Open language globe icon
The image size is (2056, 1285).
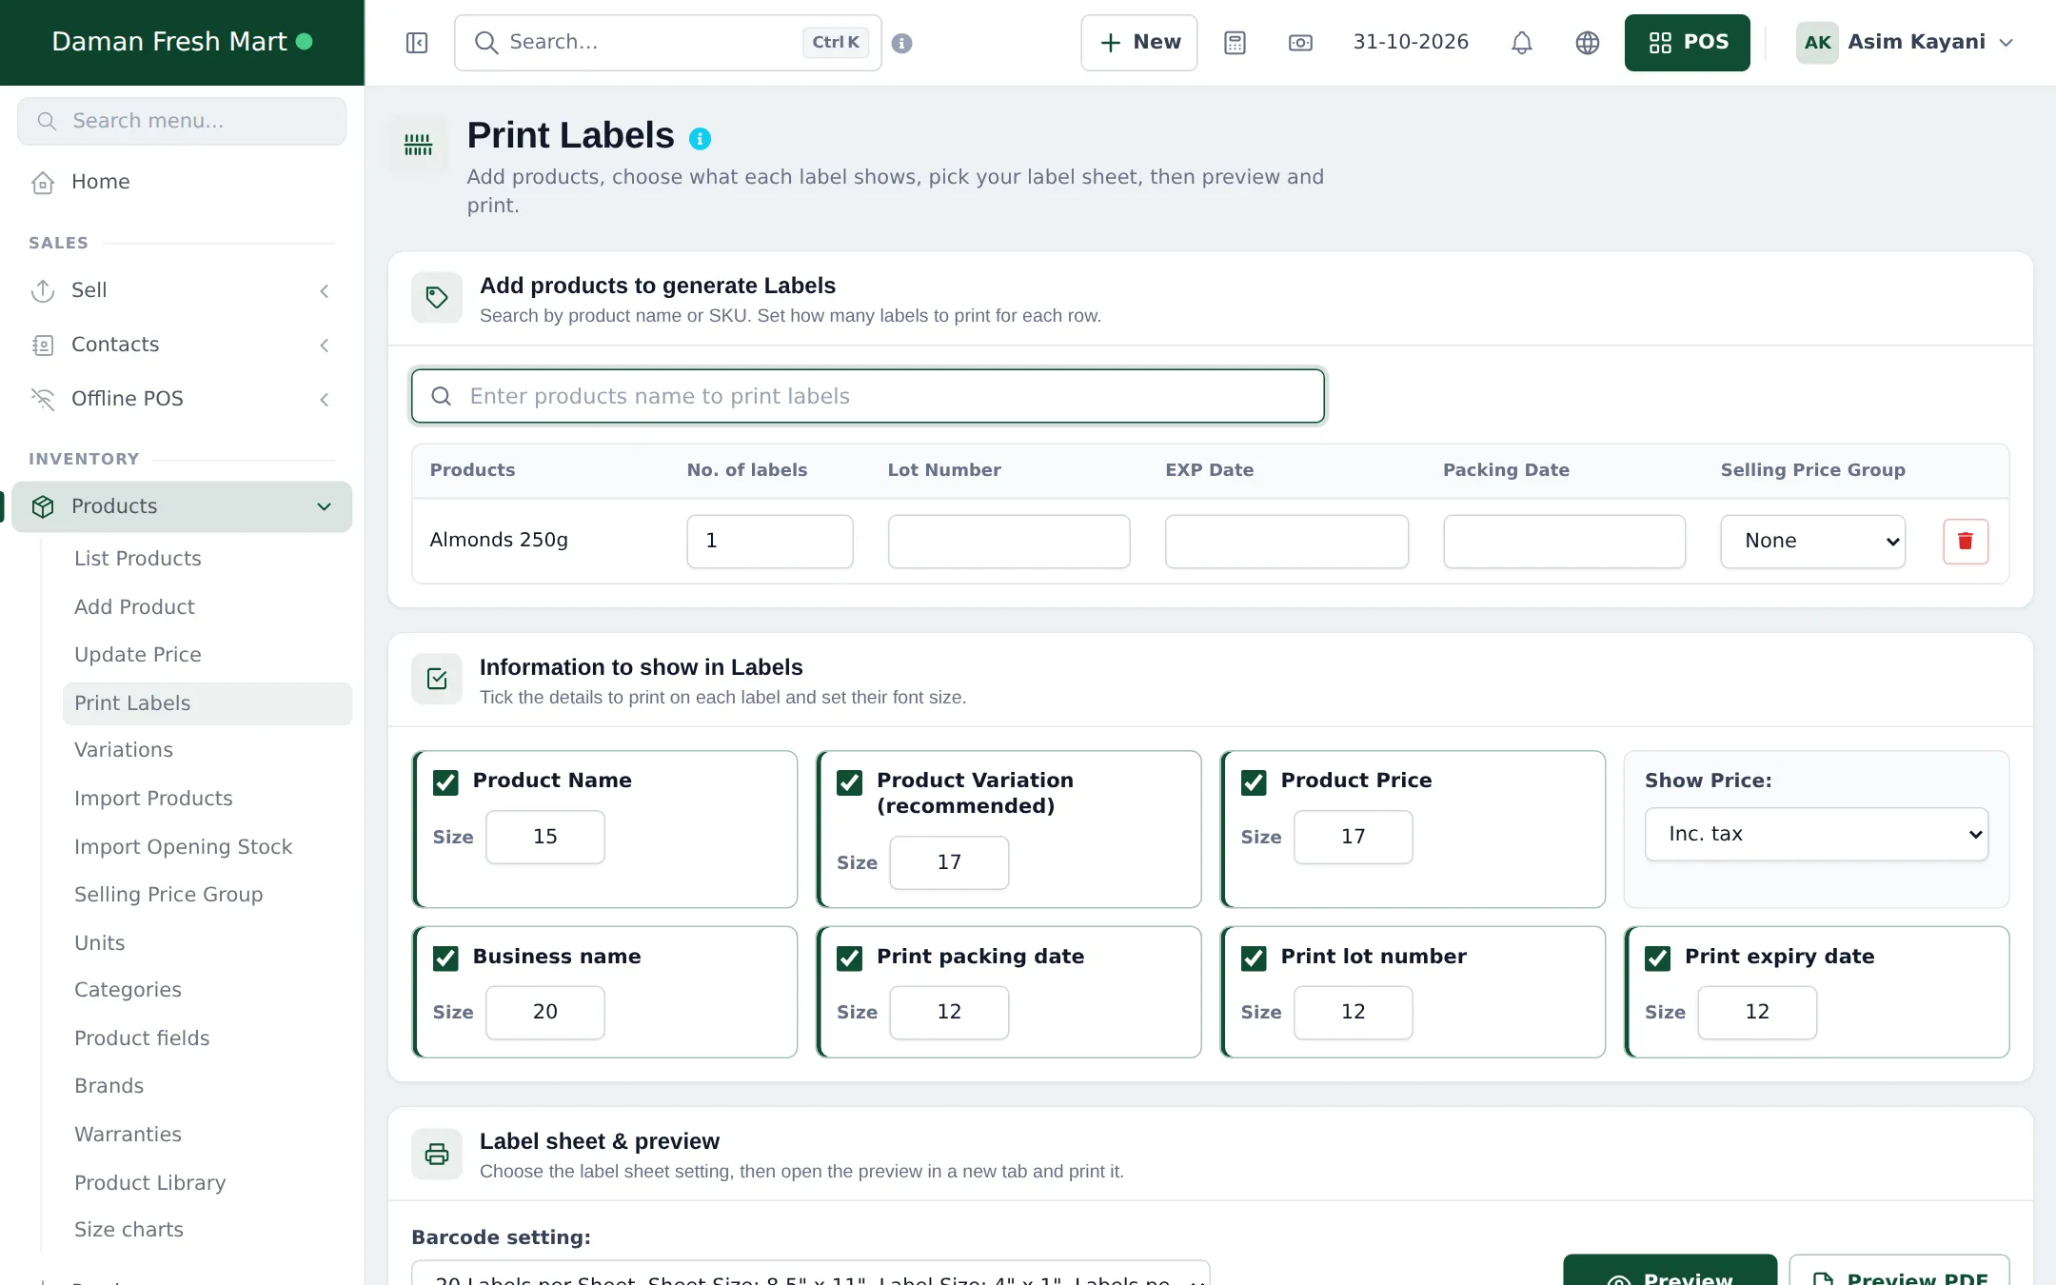1588,43
